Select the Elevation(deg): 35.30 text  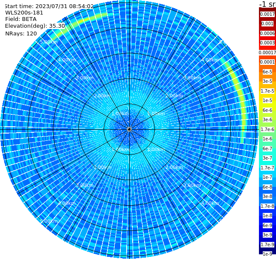point(35,26)
